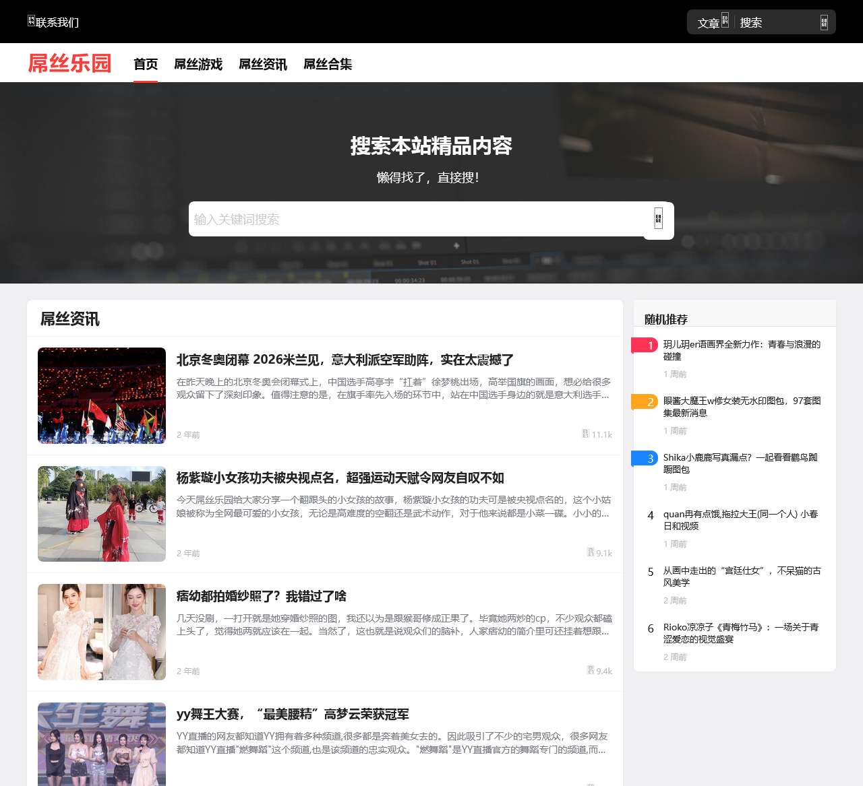Image resolution: width=863 pixels, height=786 pixels.
Task: Open the 屌丝游戏 menu item
Action: (198, 64)
